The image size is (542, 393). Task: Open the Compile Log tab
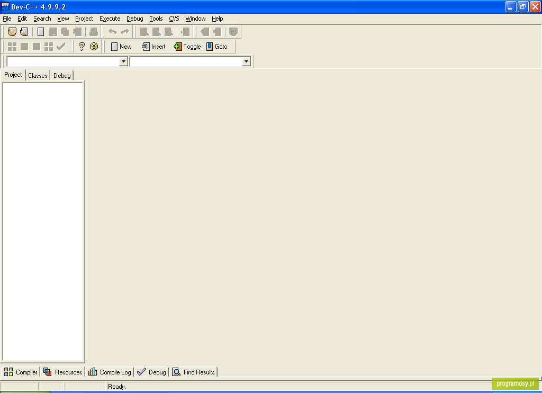coord(110,372)
